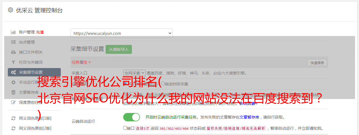Click the 云端自动运行 label
The height and width of the screenshot is (135, 359).
83,121
